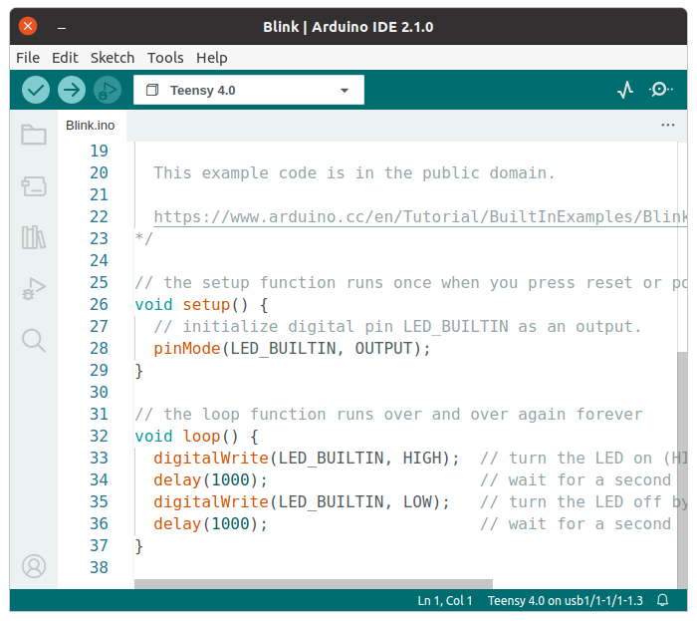Image resolution: width=697 pixels, height=621 pixels.
Task: Open the Boards Manager sidebar icon
Action: point(34,186)
